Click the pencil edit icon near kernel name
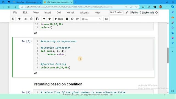Screen dimensions: 176x99 point(127,12)
